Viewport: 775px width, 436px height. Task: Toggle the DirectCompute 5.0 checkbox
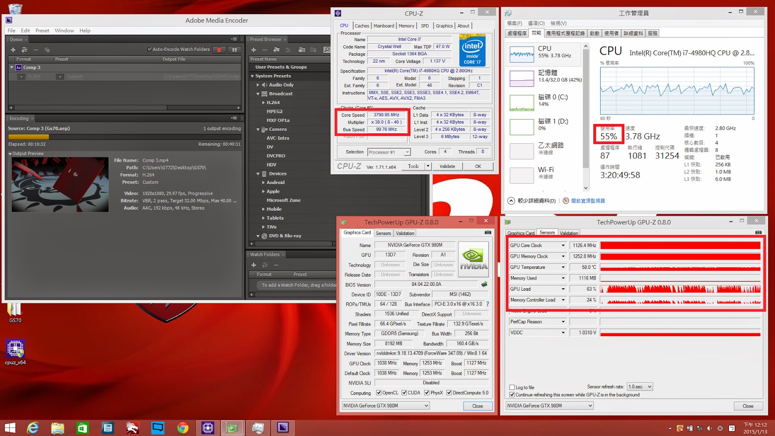tap(449, 393)
